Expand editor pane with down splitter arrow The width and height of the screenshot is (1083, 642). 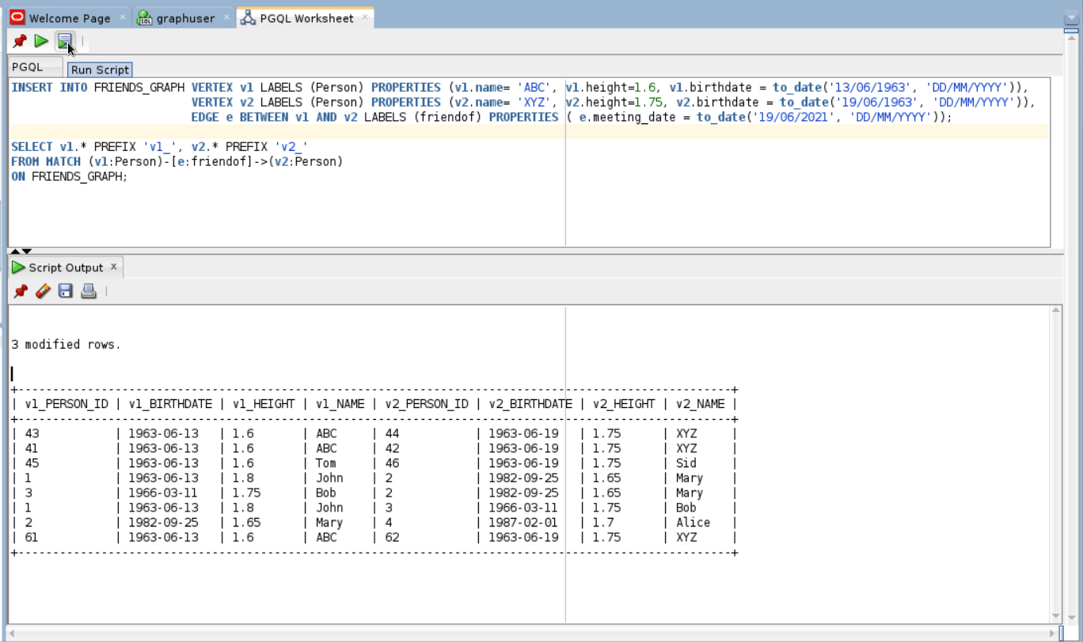coord(27,251)
